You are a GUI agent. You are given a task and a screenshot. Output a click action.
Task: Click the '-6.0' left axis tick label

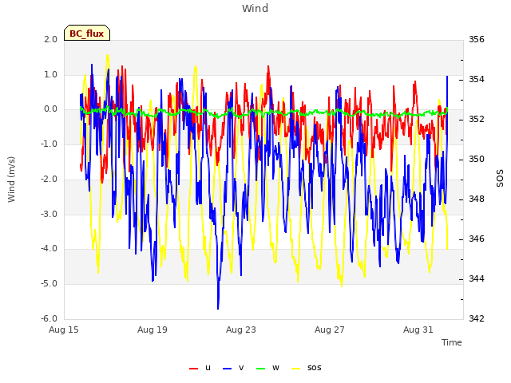49,318
